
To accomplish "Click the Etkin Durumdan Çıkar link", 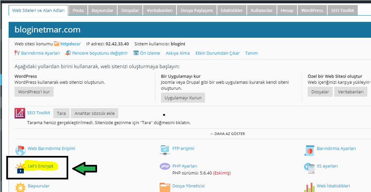I will (217, 53).
